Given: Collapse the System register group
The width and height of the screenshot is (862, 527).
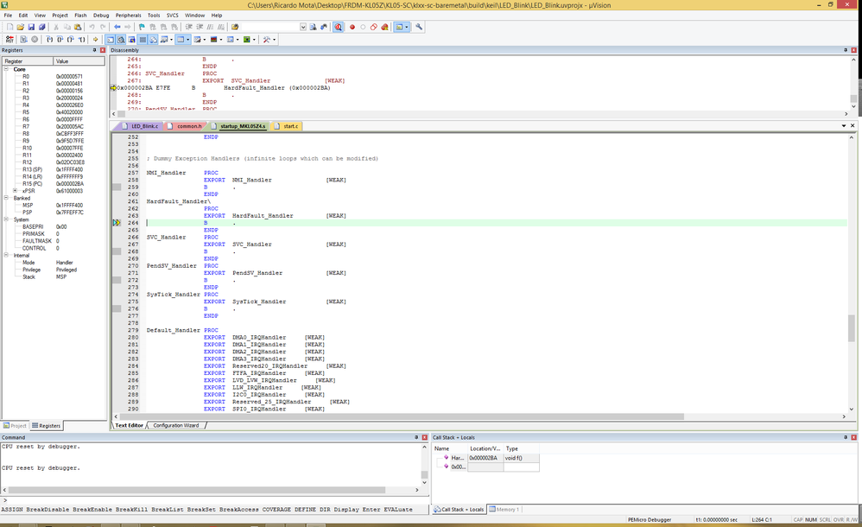Looking at the screenshot, I should point(7,219).
